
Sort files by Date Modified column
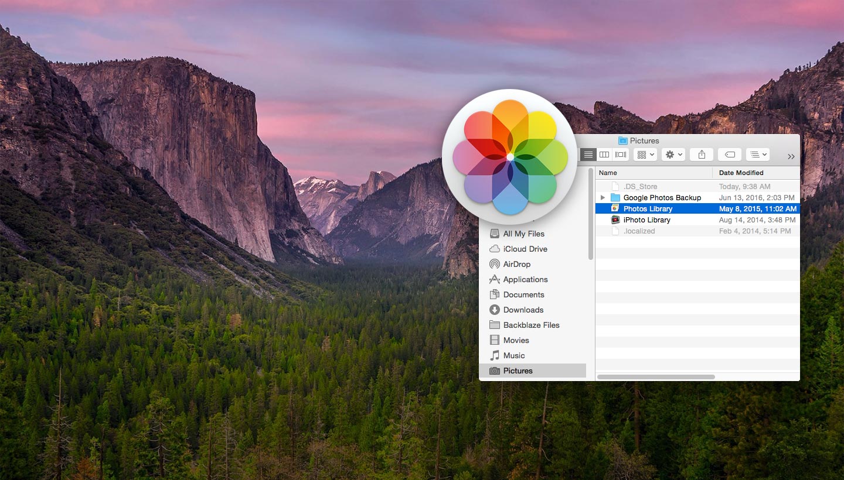pos(755,173)
